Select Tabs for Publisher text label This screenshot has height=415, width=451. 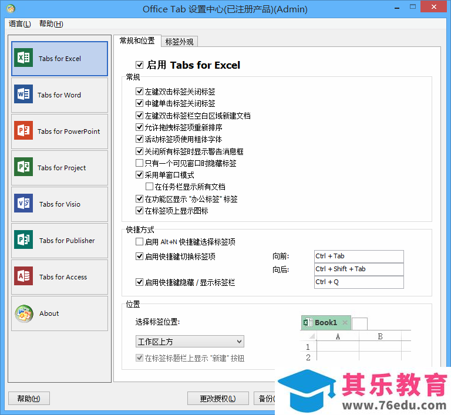[67, 241]
